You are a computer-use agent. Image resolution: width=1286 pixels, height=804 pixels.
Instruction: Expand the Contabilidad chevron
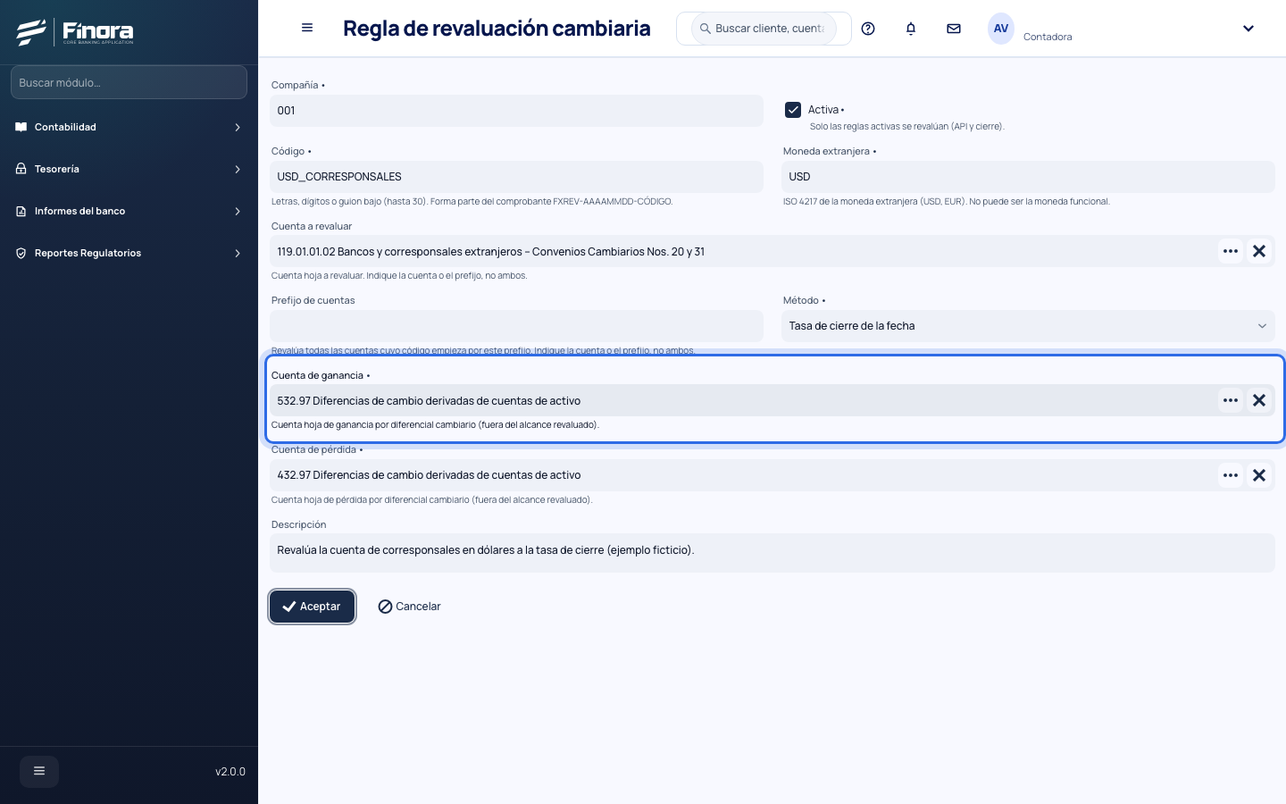pyautogui.click(x=238, y=128)
